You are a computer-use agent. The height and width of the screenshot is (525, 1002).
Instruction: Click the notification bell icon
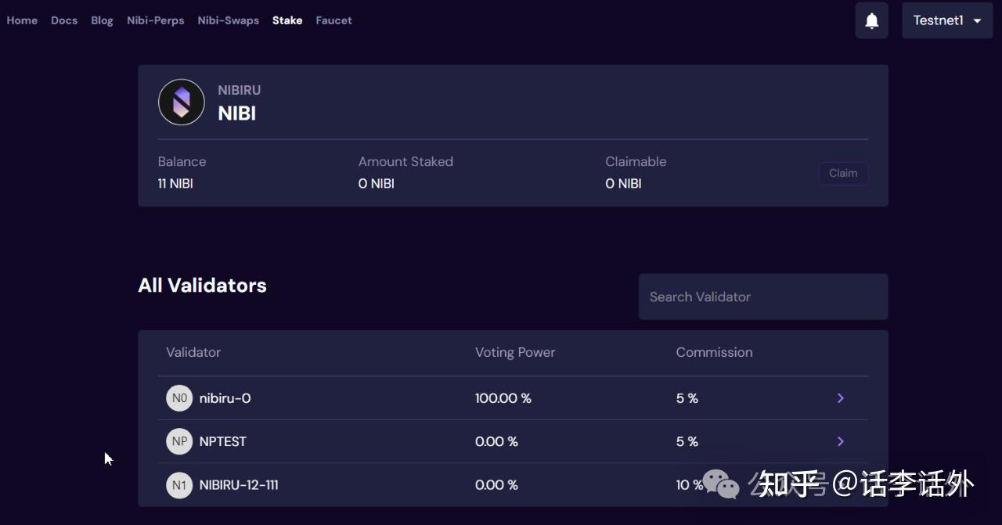click(x=871, y=21)
